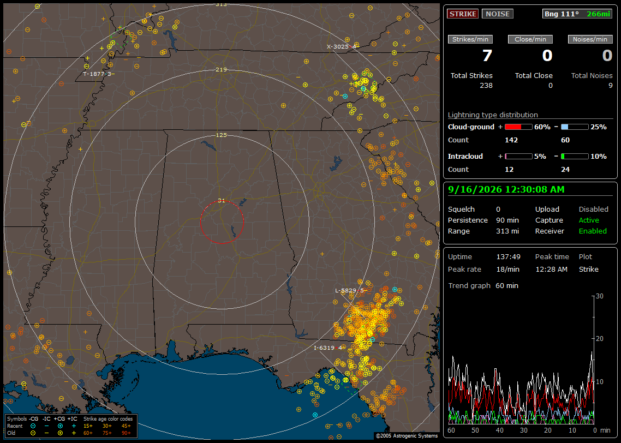Select the STRIKE mode button

pos(463,14)
